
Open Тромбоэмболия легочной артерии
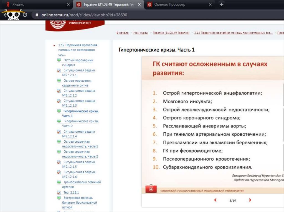coord(82,184)
